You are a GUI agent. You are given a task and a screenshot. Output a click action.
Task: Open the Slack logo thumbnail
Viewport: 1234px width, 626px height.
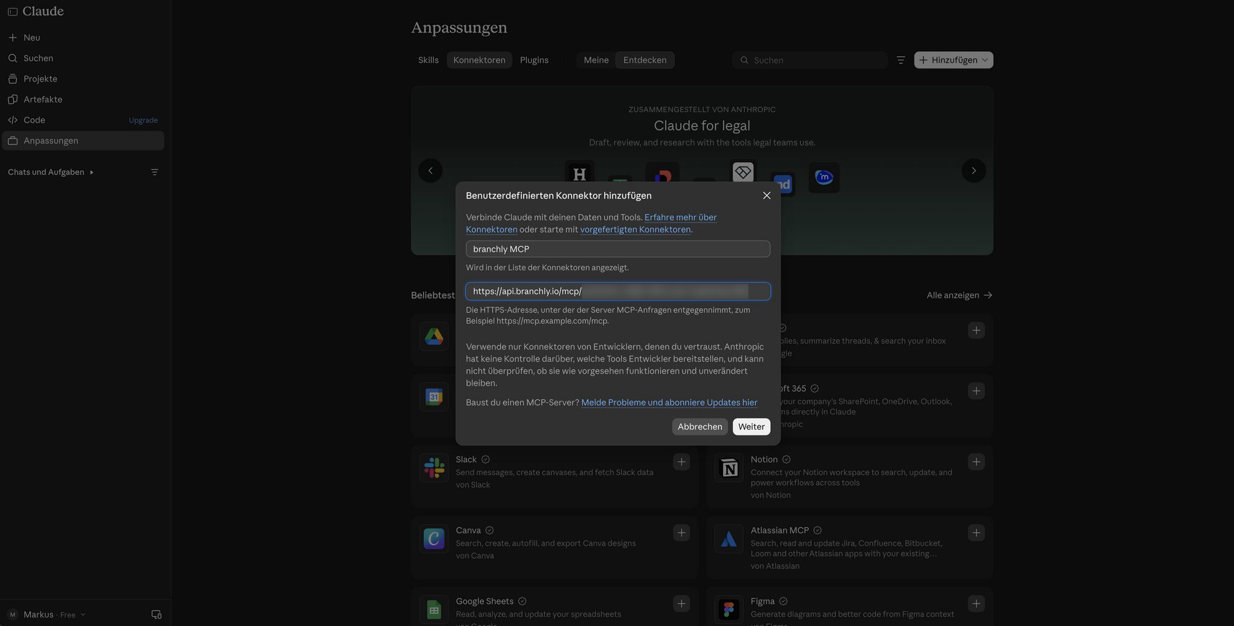coord(434,468)
